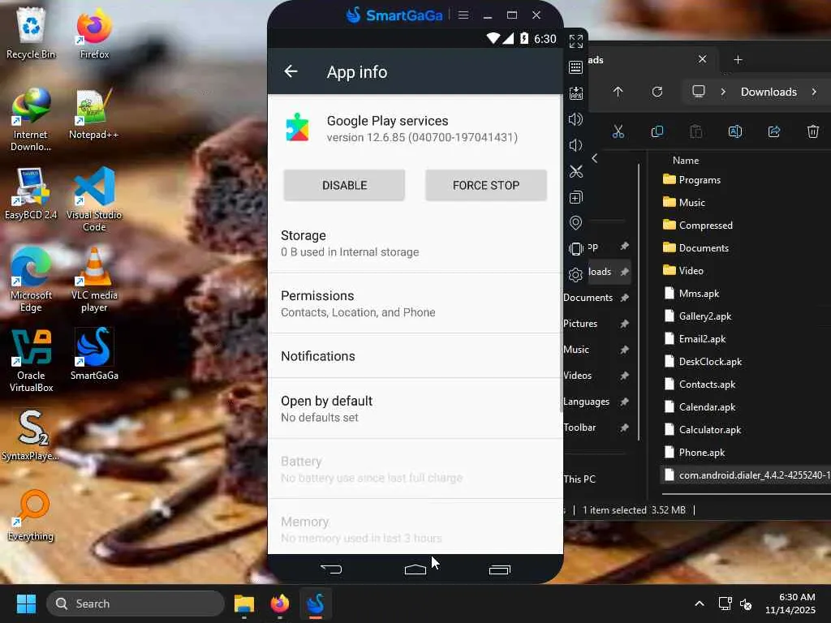Go up one folder in File Explorer
This screenshot has height=623, width=831.
point(618,92)
